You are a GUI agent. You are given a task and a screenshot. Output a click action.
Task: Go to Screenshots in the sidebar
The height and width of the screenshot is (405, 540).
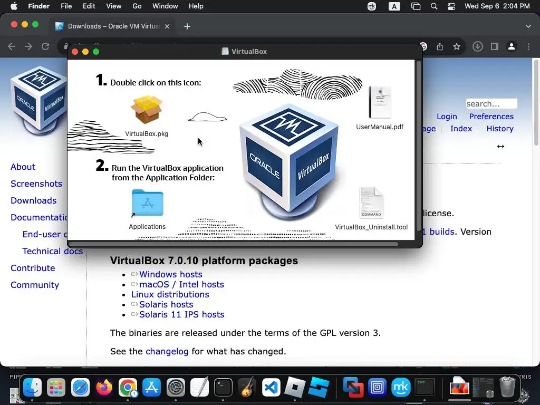(36, 184)
